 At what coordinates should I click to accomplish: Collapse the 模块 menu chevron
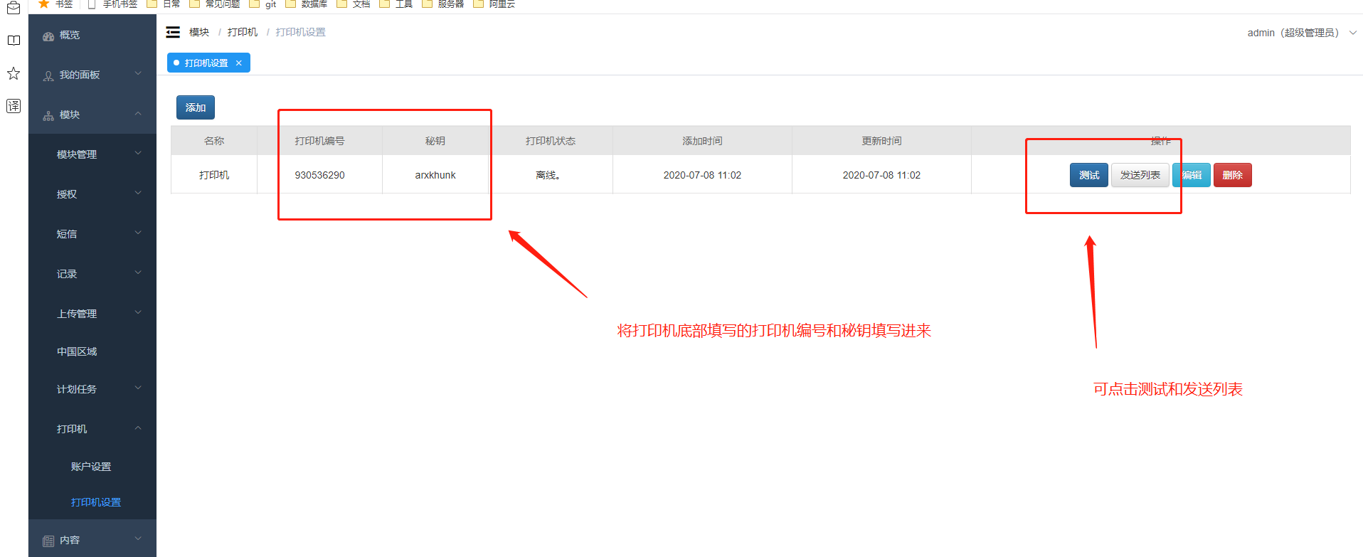138,114
